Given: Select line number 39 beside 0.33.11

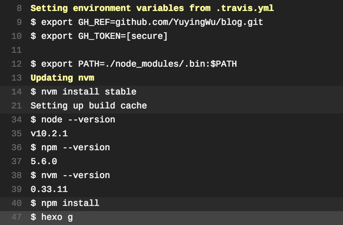Looking at the screenshot, I should click(x=17, y=189).
